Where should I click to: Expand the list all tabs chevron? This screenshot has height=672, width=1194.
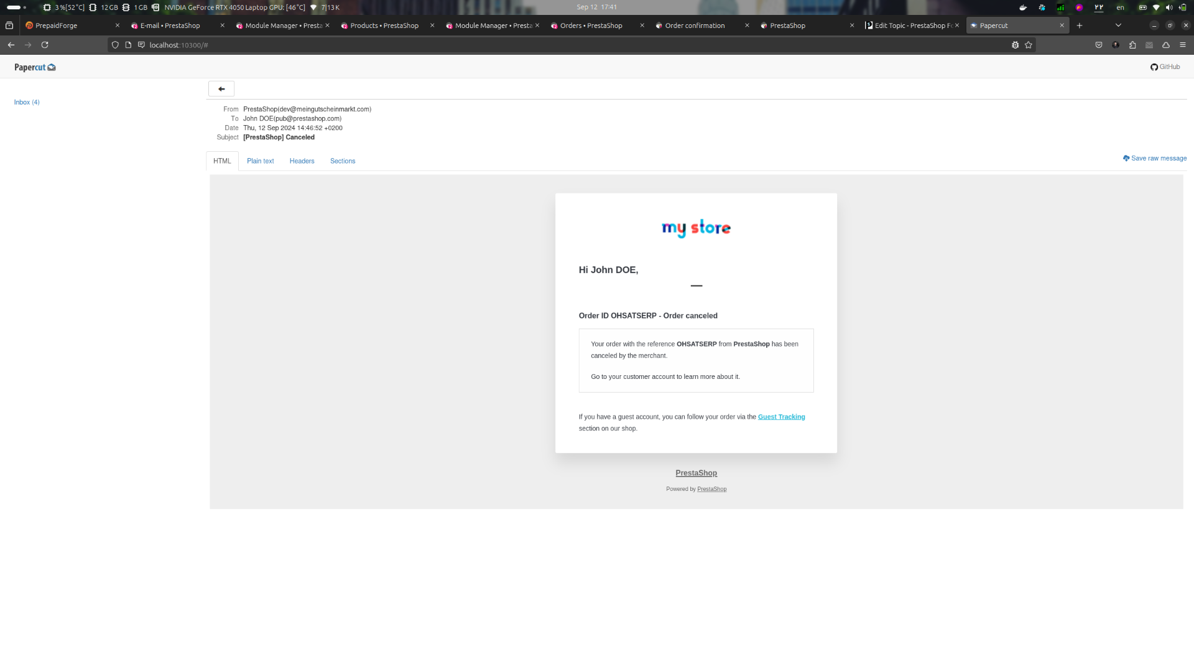(x=1118, y=26)
